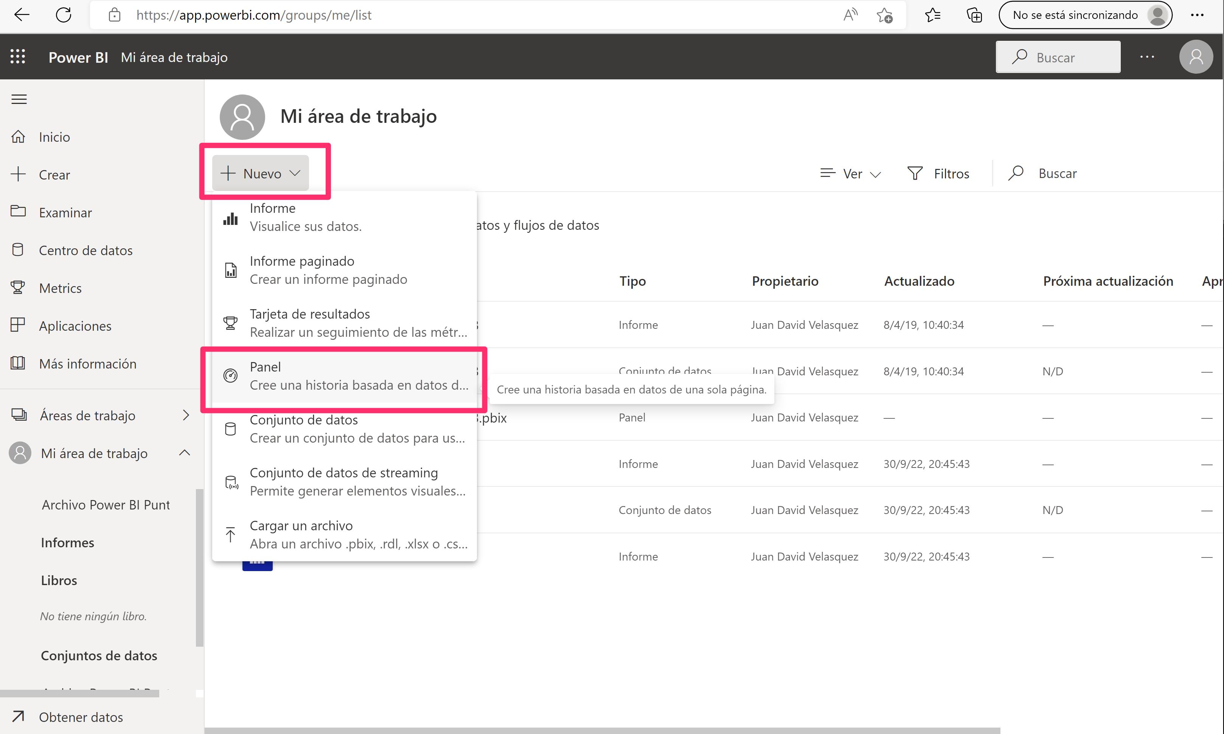Open the Nuevo dropdown button
The width and height of the screenshot is (1224, 734).
260,173
